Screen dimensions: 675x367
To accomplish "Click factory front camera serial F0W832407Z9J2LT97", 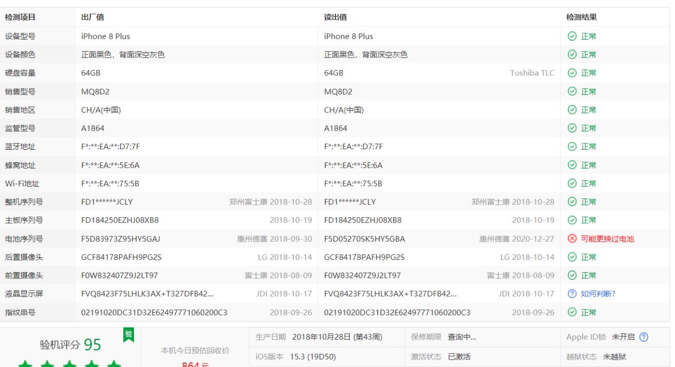I will click(119, 275).
